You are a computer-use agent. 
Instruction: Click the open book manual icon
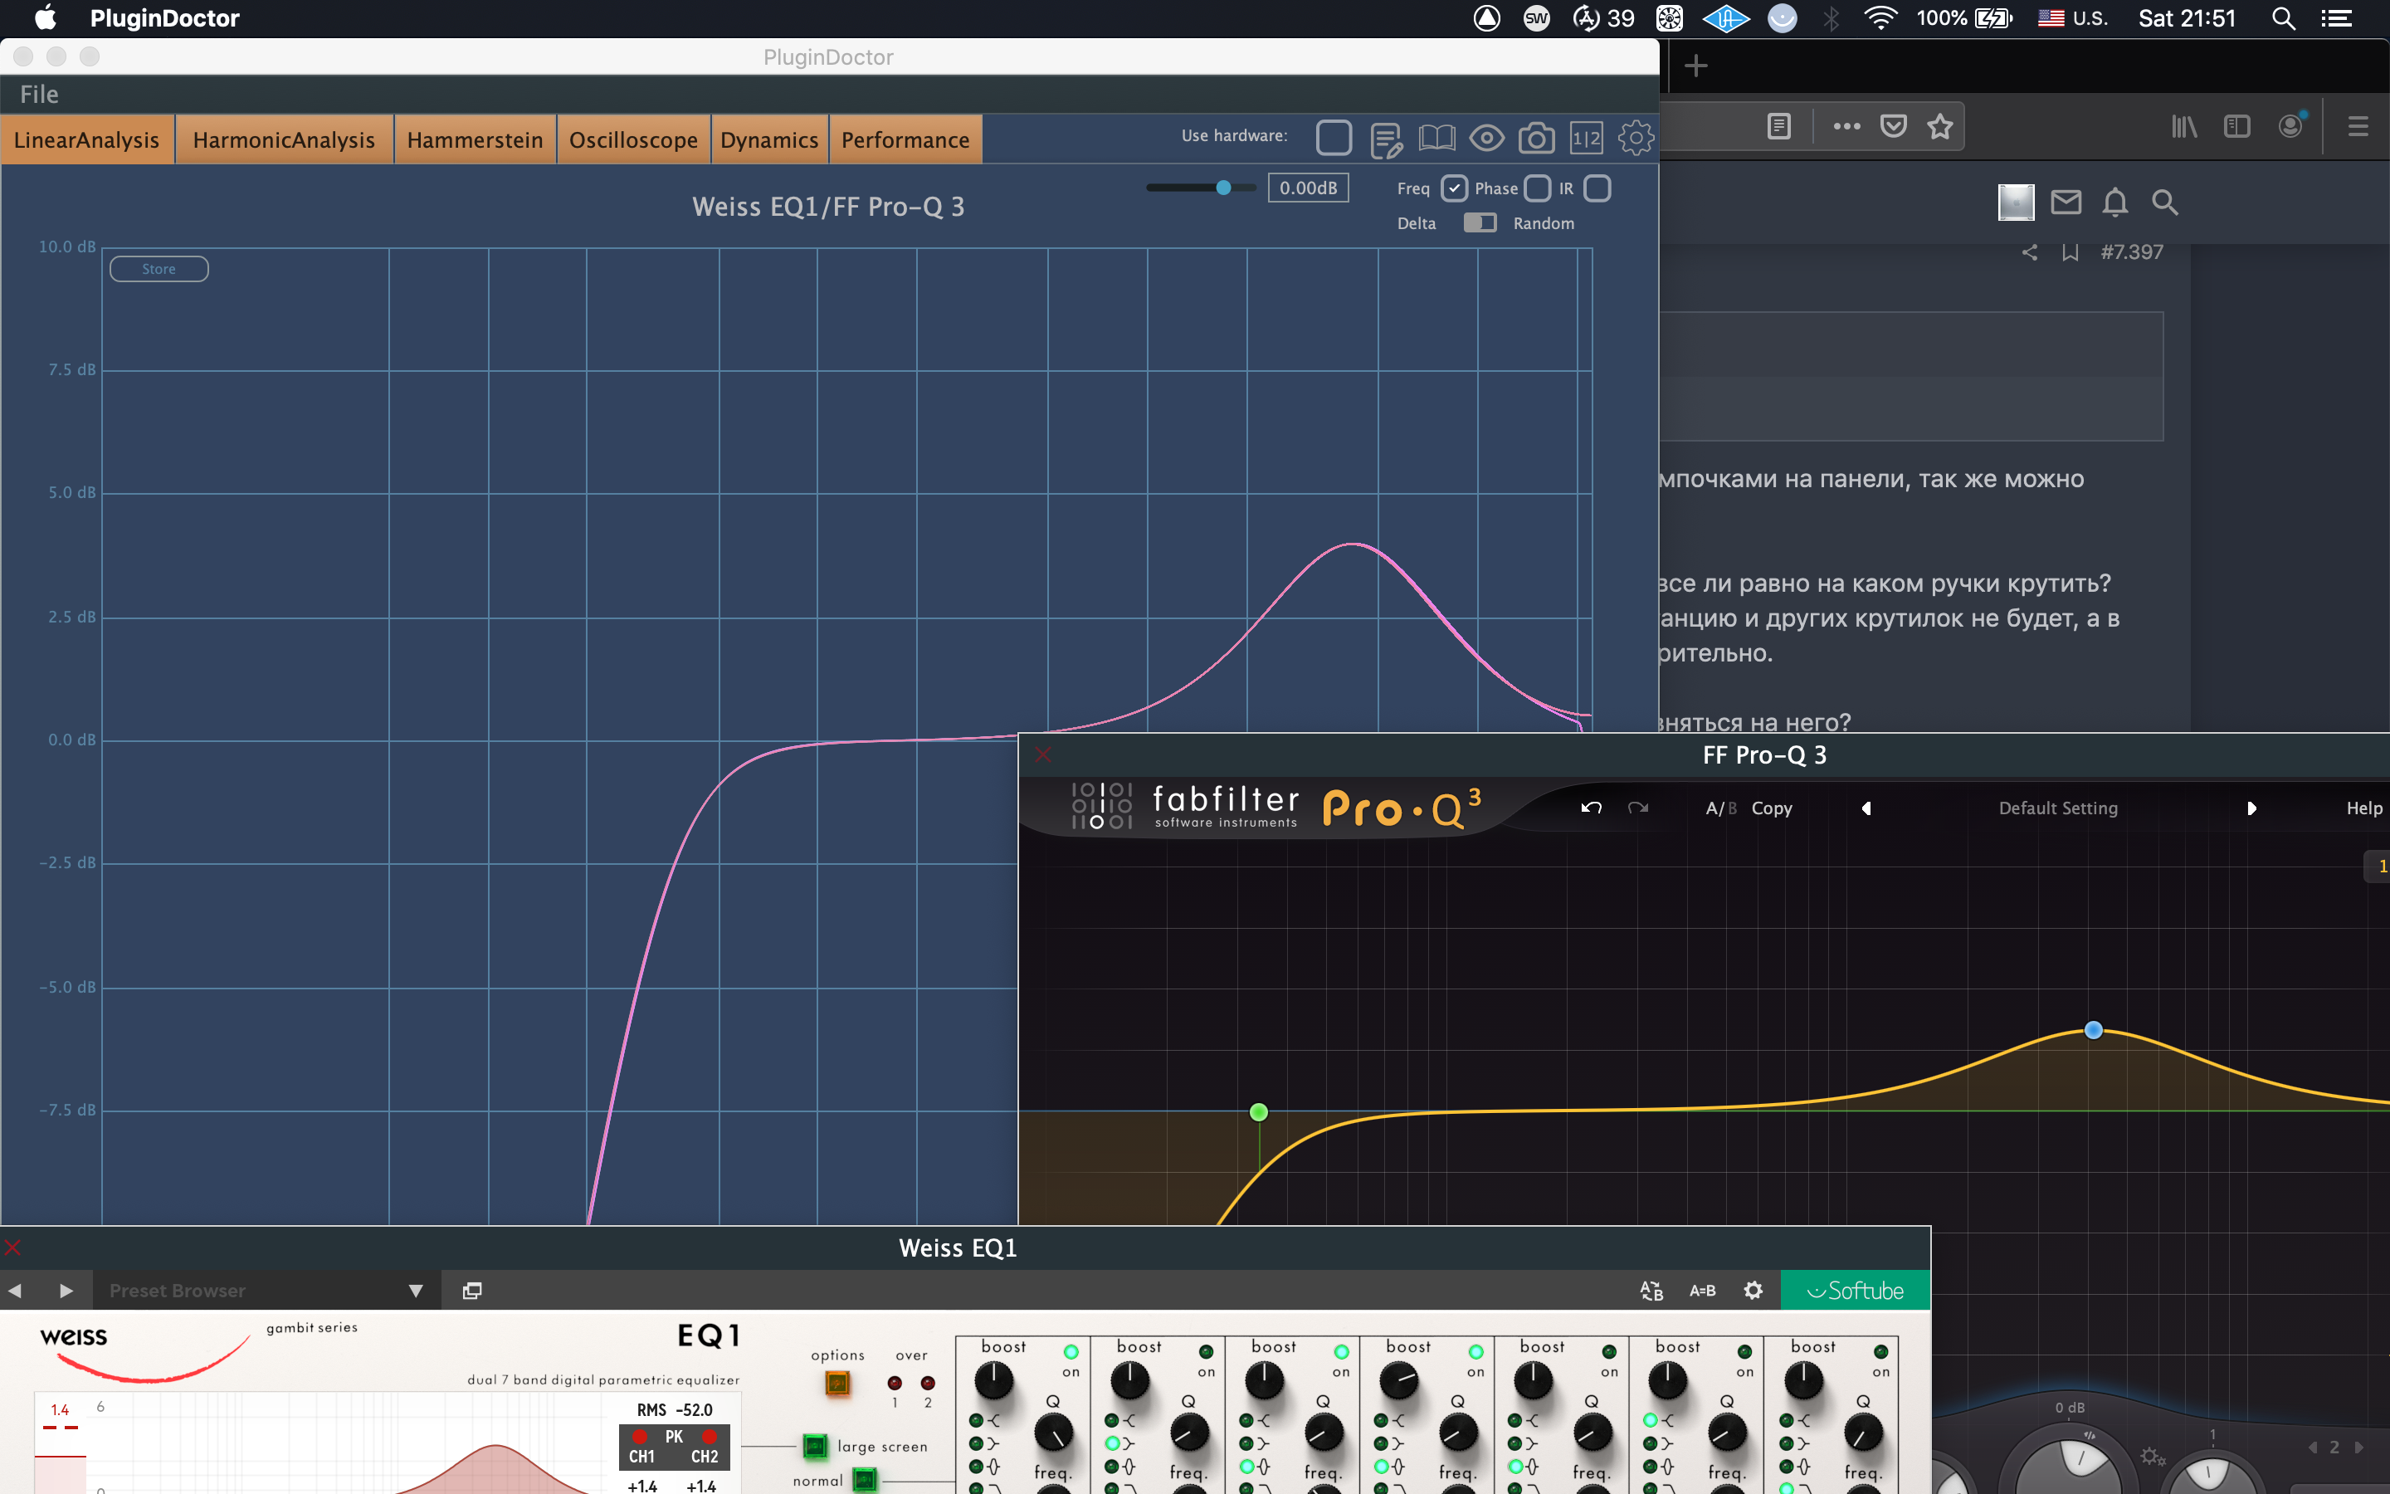pos(1437,139)
